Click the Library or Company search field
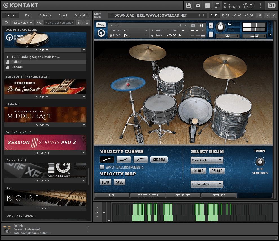The height and width of the screenshot is (241, 279). click(59, 22)
